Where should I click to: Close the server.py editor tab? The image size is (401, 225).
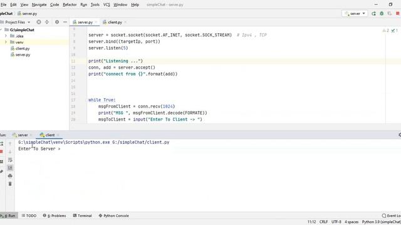[96, 22]
